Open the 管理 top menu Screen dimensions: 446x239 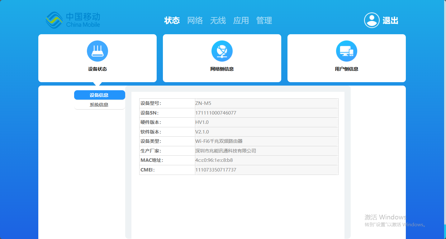coord(264,21)
